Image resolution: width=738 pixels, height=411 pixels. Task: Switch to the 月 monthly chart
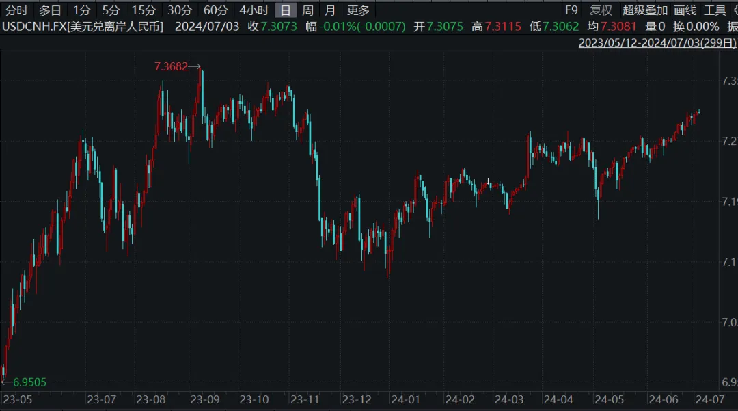[x=331, y=10]
